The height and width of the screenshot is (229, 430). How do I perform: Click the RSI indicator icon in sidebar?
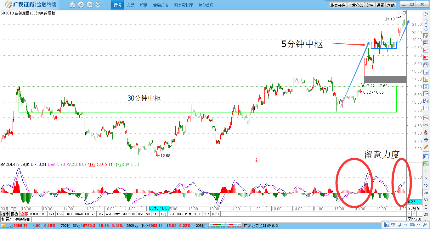pos(426,125)
